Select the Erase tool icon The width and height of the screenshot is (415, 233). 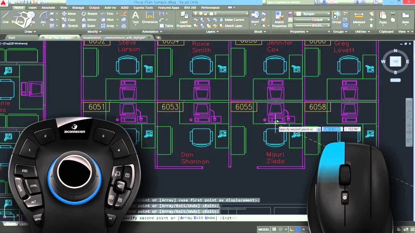click(x=124, y=13)
